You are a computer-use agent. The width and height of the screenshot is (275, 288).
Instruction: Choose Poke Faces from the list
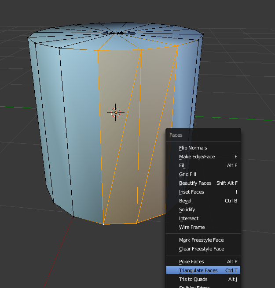pyautogui.click(x=191, y=262)
